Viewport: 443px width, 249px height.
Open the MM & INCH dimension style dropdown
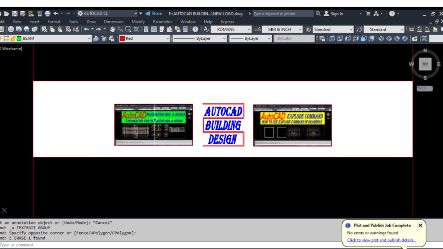pyautogui.click(x=282, y=29)
